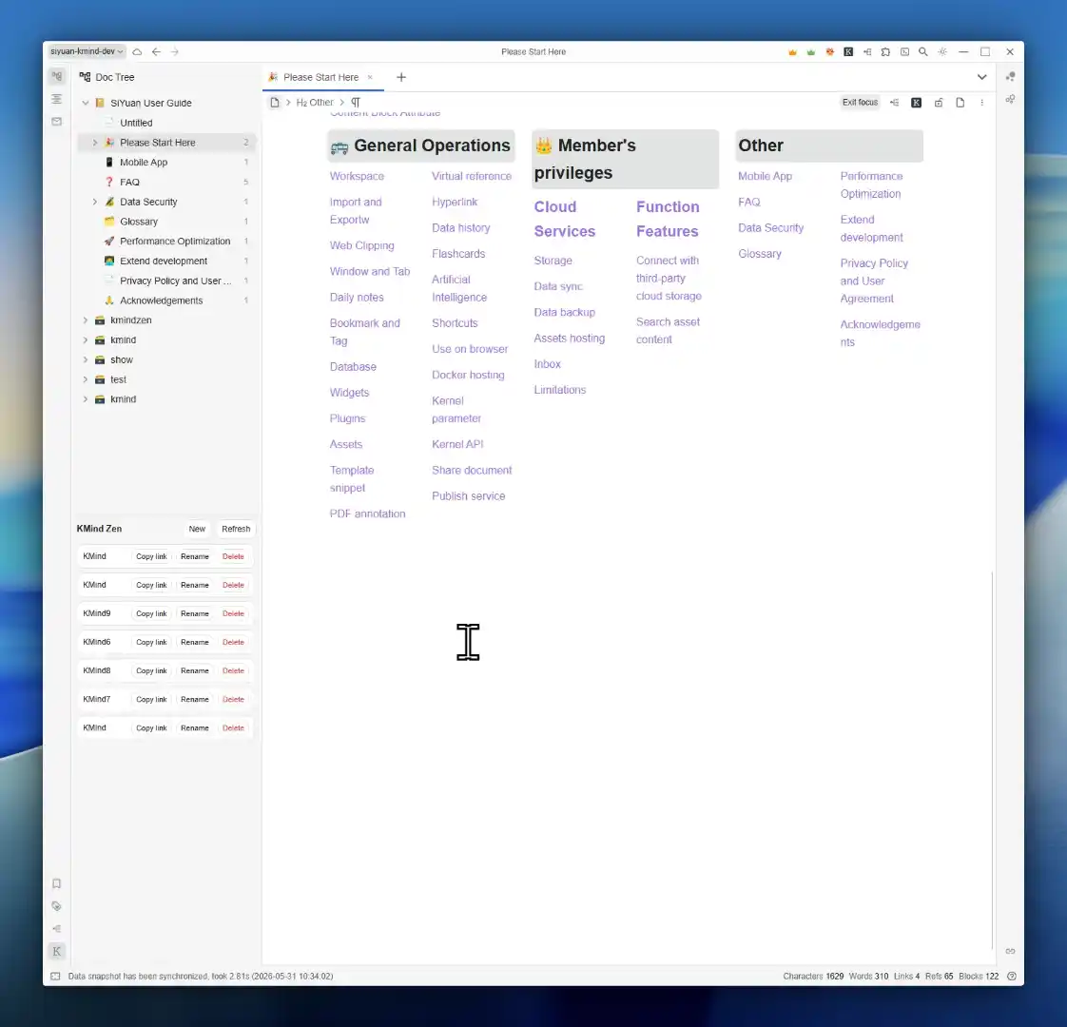Collapse the SiYuan User Guide notebook
Viewport: 1067px width, 1027px height.
(x=85, y=103)
